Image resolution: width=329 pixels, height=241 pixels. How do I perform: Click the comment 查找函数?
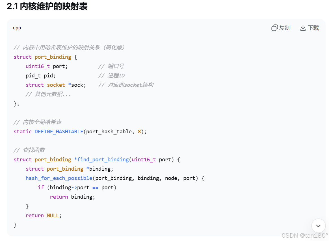pyautogui.click(x=29, y=150)
